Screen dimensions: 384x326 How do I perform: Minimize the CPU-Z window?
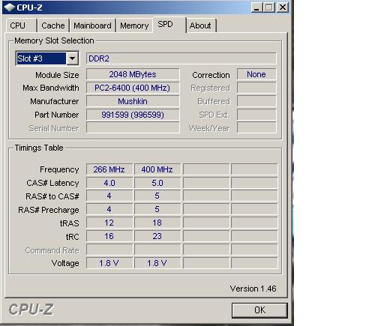pos(256,7)
